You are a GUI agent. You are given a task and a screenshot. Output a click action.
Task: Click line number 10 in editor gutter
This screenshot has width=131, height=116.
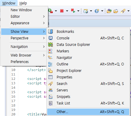(x=13, y=70)
